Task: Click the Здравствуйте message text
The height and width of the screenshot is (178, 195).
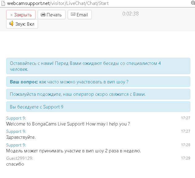Action: pos(21,137)
